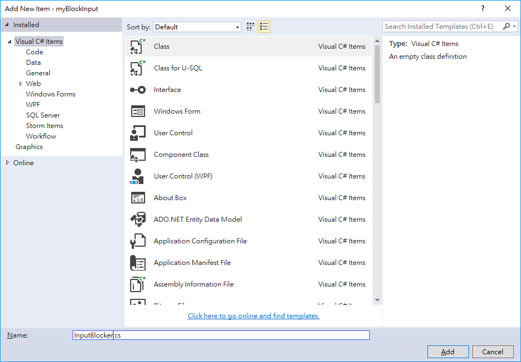The width and height of the screenshot is (521, 362).
Task: Choose the Application Configuration File icon
Action: [x=137, y=241]
